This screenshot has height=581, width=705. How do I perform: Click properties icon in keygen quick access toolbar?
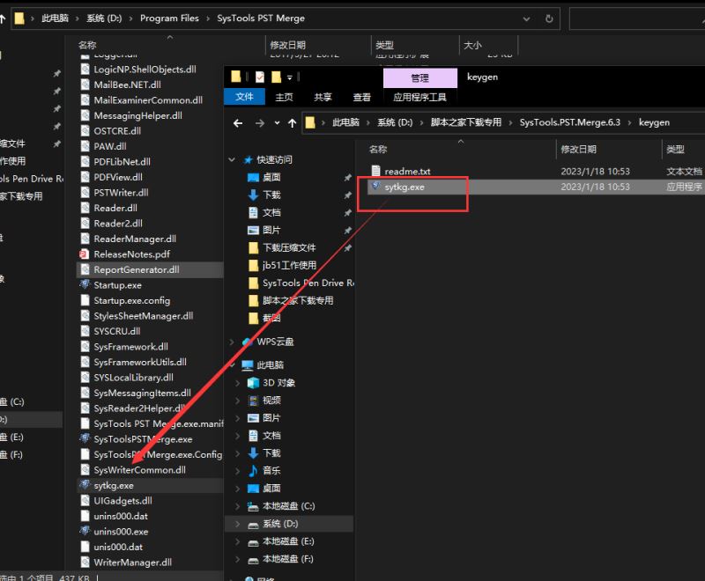259,77
